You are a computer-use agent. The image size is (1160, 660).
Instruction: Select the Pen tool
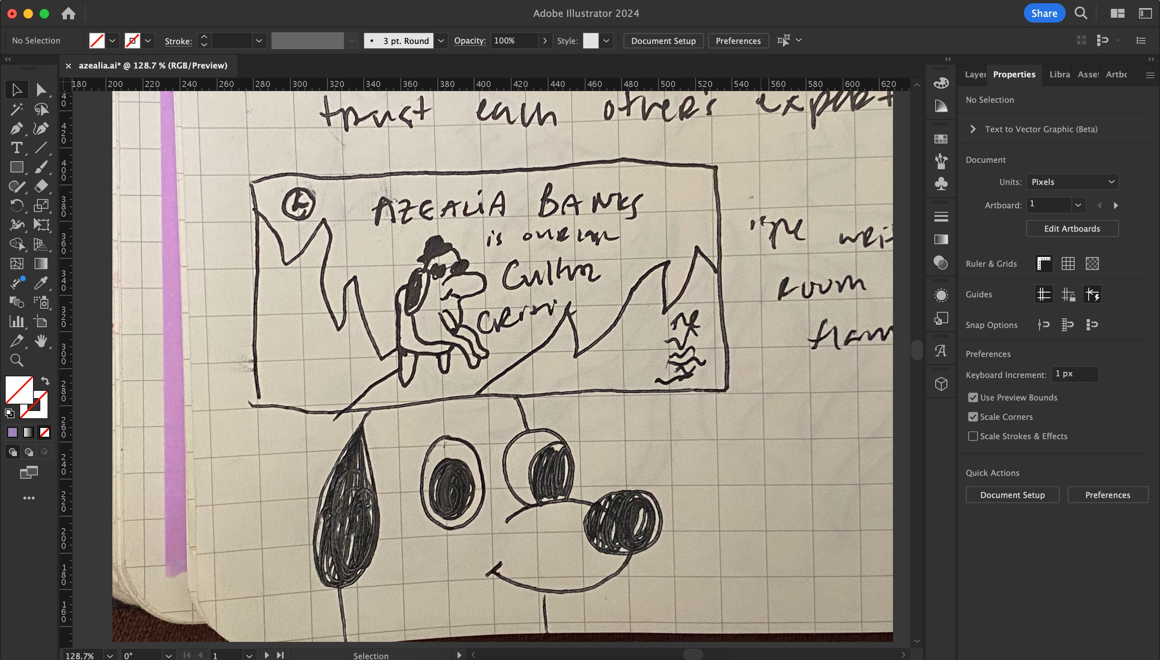[x=16, y=129]
